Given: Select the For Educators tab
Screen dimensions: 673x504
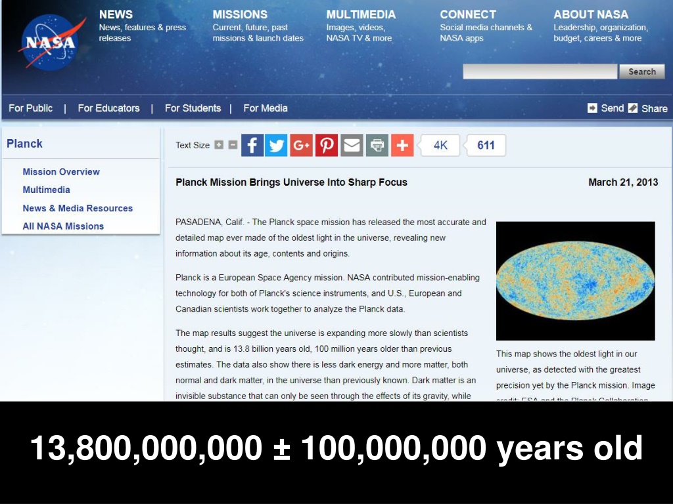Looking at the screenshot, I should point(108,108).
